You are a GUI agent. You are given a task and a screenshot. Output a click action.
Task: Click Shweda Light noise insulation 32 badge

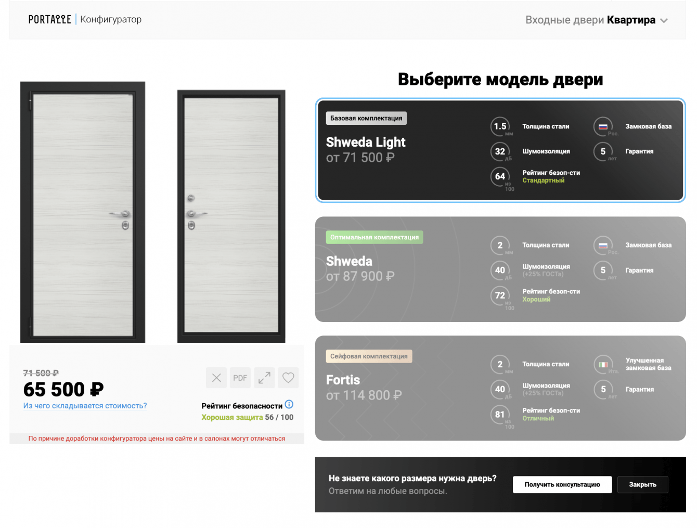(x=500, y=151)
